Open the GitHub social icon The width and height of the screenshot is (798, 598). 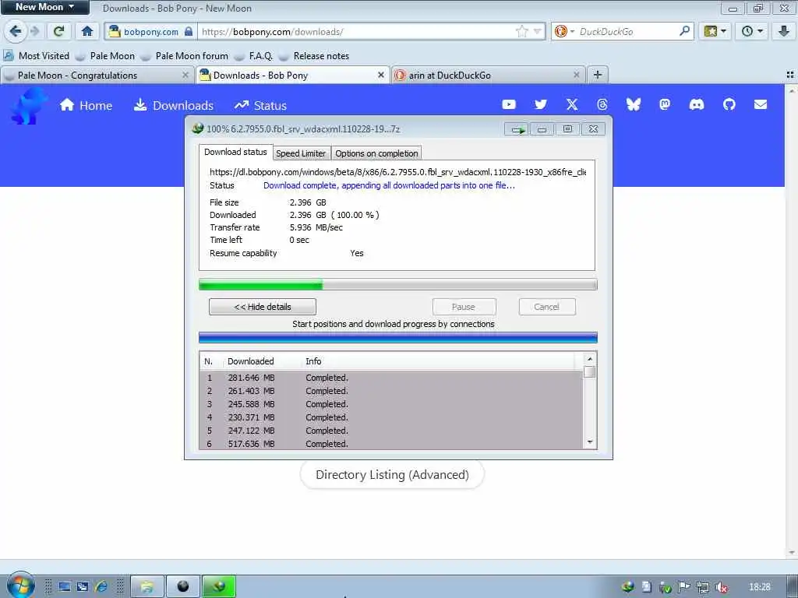pos(729,105)
